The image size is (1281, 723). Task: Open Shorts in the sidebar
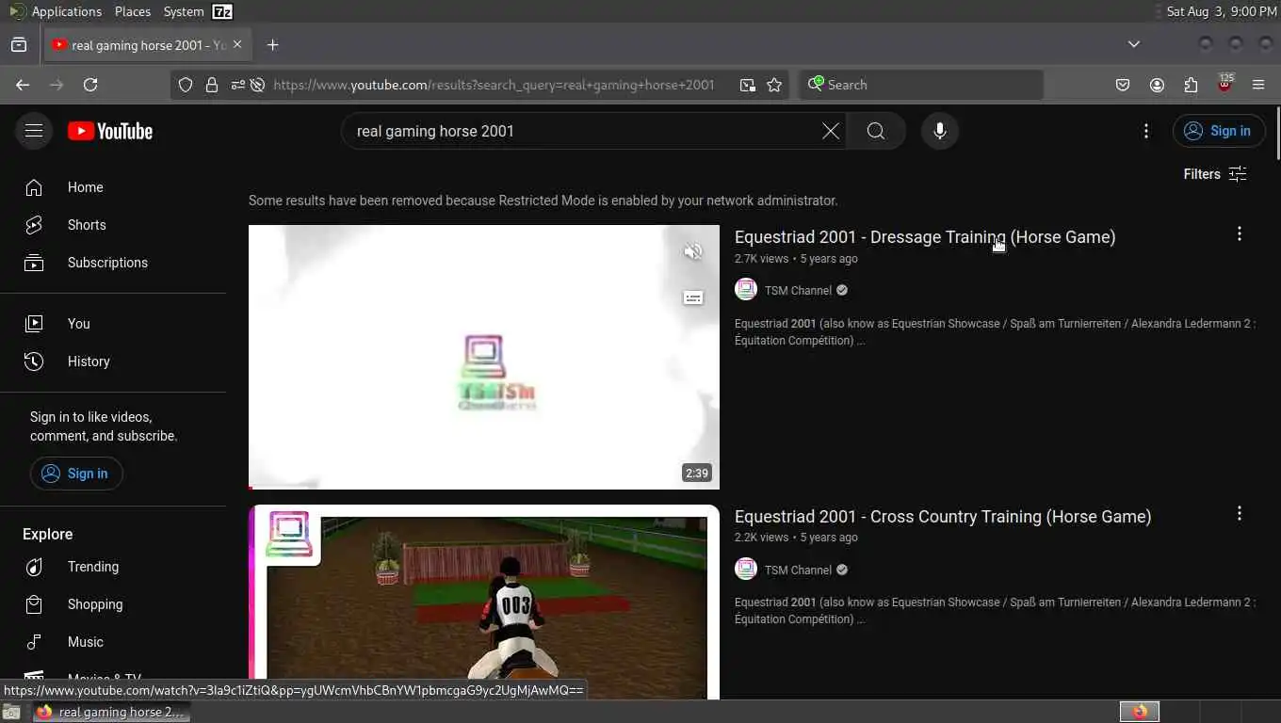click(x=113, y=225)
